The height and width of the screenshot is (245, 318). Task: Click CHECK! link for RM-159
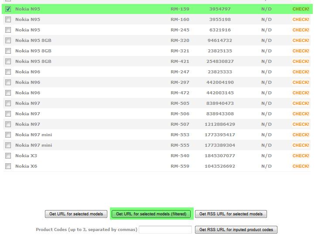coord(301,9)
